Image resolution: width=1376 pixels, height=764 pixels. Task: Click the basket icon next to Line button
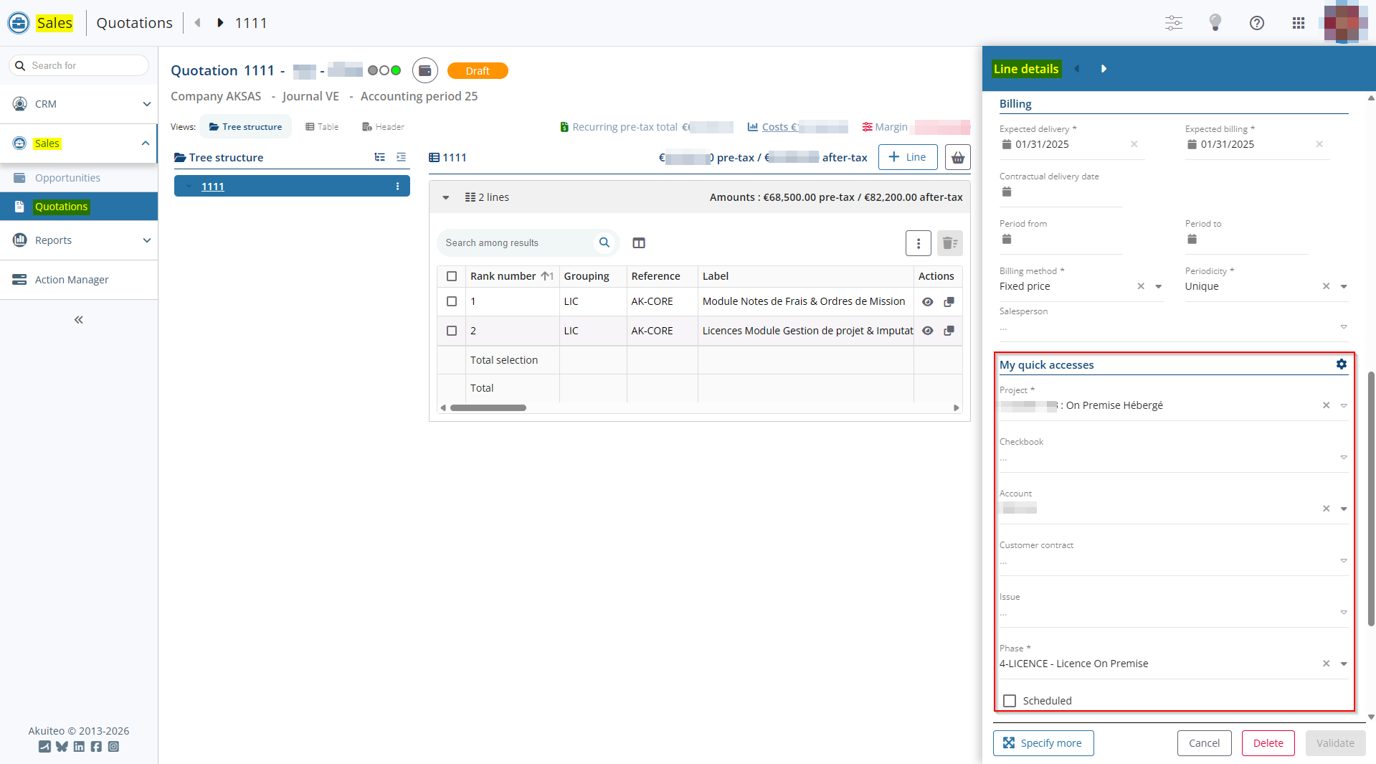(957, 158)
